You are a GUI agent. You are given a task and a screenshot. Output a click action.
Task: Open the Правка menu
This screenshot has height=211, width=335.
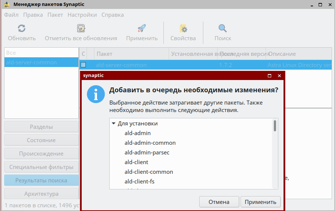[x=33, y=15]
